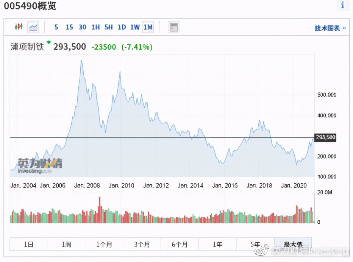Select the 15 minute interval
This screenshot has width=353, height=262.
point(69,27)
